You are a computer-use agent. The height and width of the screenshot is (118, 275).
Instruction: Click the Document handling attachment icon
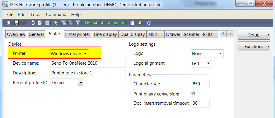(x=132, y=23)
